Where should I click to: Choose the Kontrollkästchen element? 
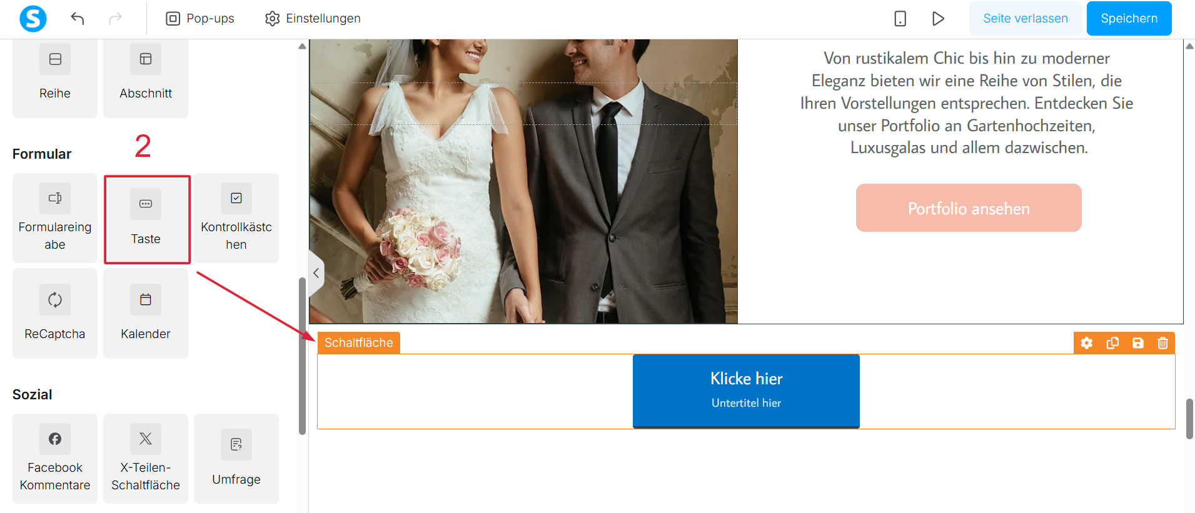point(236,218)
